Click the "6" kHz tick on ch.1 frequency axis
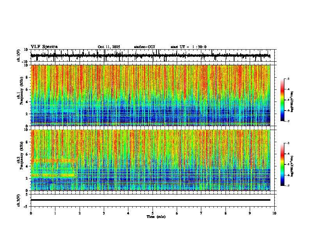Viewport: 309px width, 239px height. 27,89
